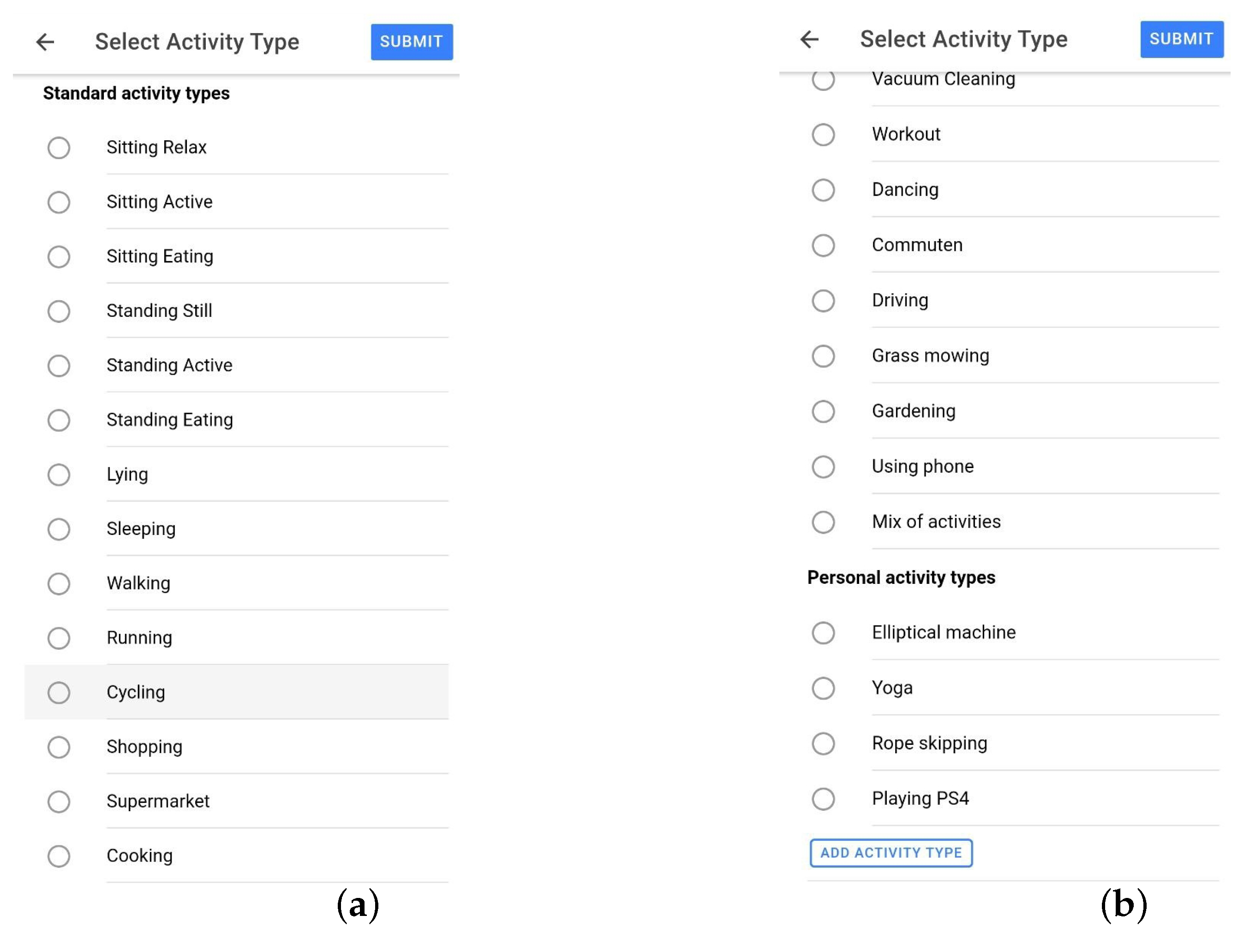1244x939 pixels.
Task: Click the back arrow in the right screen
Action: click(809, 39)
